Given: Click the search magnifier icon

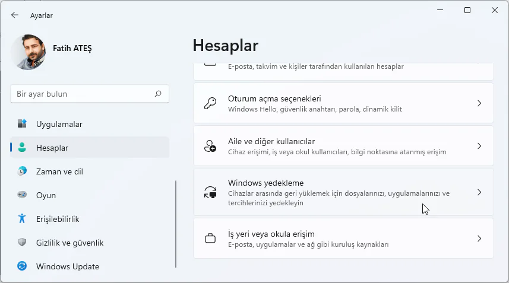Looking at the screenshot, I should pyautogui.click(x=158, y=94).
